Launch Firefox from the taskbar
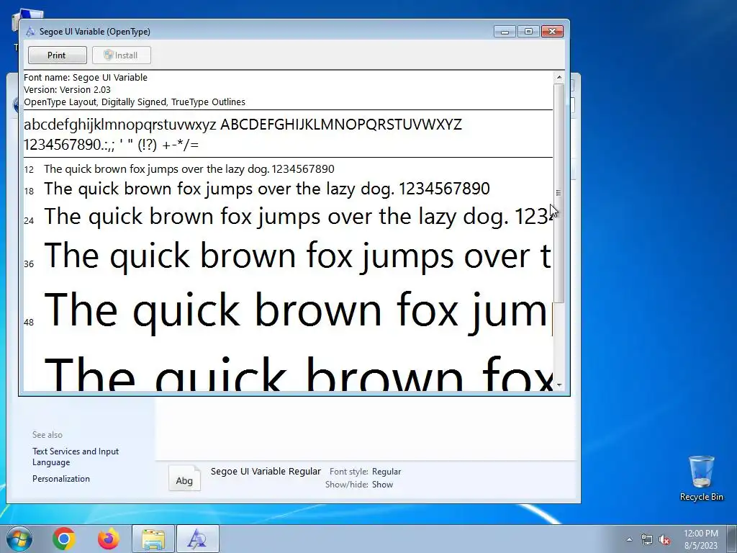 [109, 539]
